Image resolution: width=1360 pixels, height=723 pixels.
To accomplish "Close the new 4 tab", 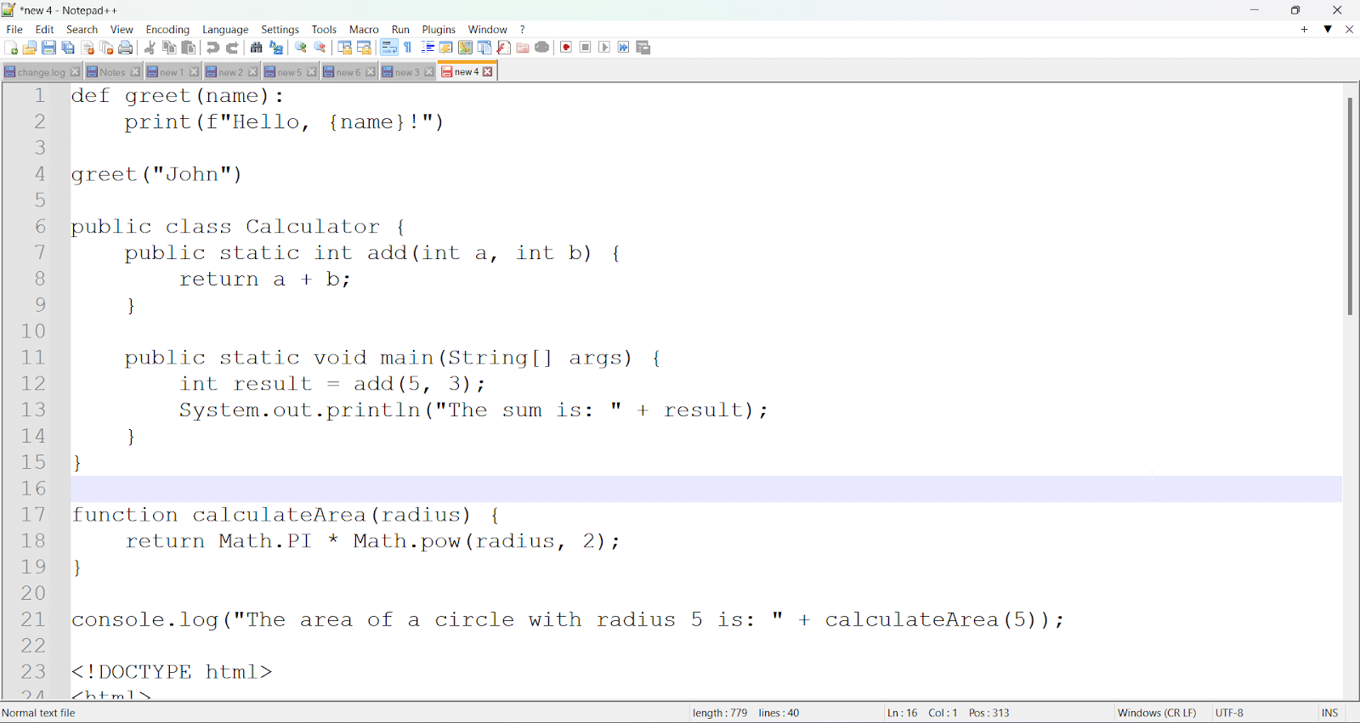I will pos(488,72).
